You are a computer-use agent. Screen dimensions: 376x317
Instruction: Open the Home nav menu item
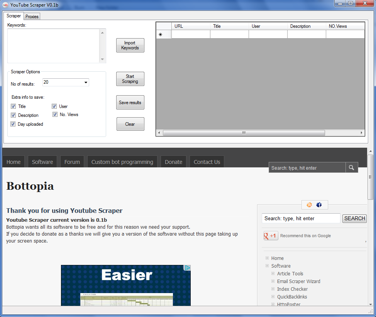coord(14,162)
